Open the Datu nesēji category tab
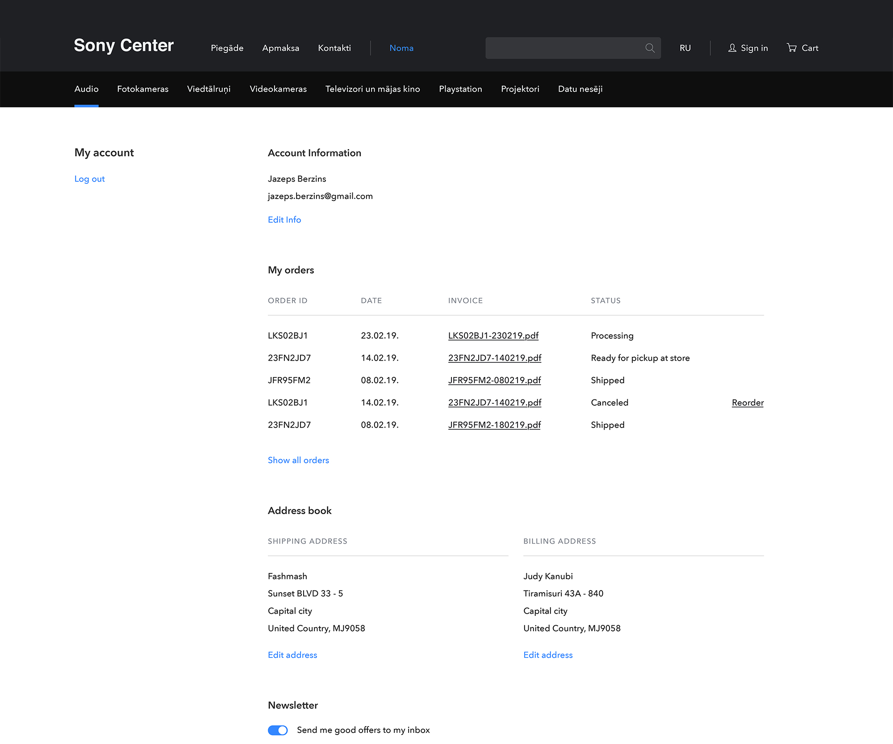Screen dimensions: 893x744 [580, 89]
